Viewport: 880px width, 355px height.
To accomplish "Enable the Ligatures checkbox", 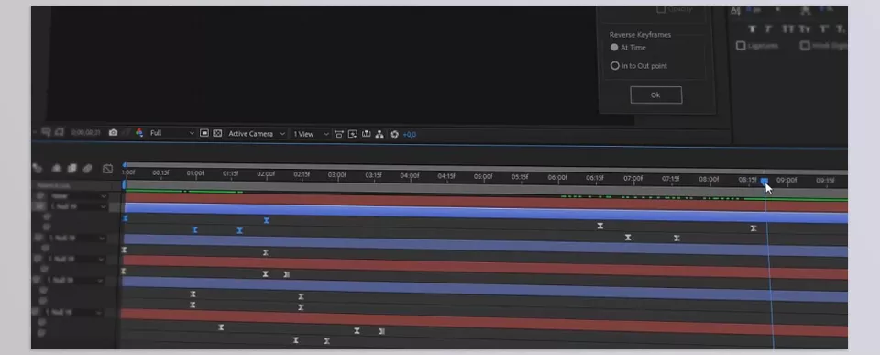I will [x=741, y=46].
